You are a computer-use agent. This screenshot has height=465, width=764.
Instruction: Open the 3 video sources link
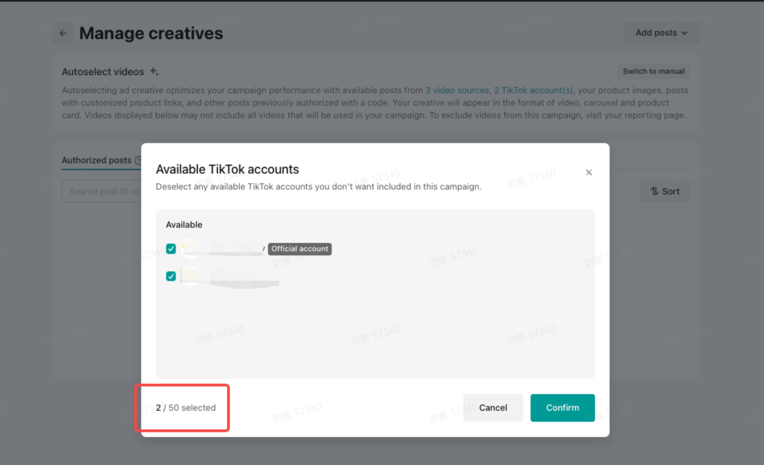tap(457, 90)
